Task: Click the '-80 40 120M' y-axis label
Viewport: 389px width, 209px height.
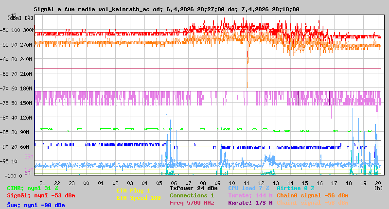Action: coord(17,118)
